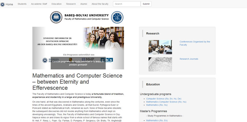Open the Research Journals link
The height and width of the screenshot is (122, 247).
coord(189,59)
